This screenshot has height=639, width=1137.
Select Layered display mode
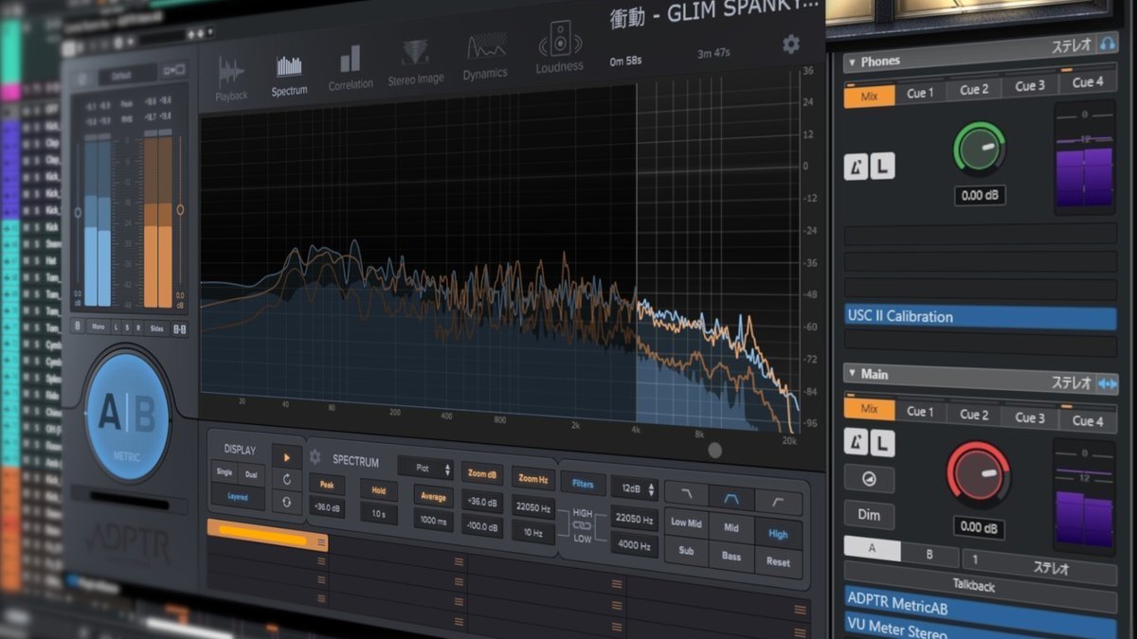tap(238, 496)
